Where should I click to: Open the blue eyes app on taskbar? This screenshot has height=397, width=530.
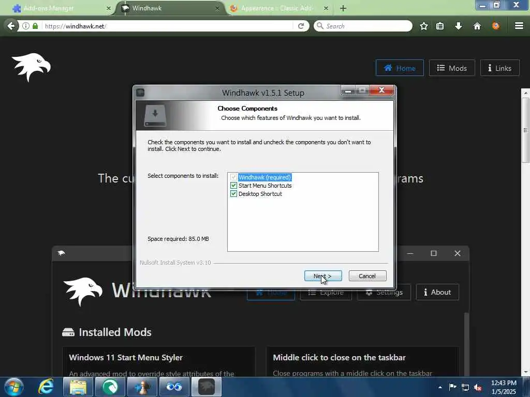pos(174,387)
